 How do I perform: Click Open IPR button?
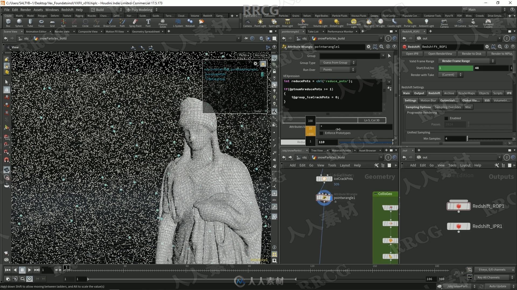coord(413,53)
